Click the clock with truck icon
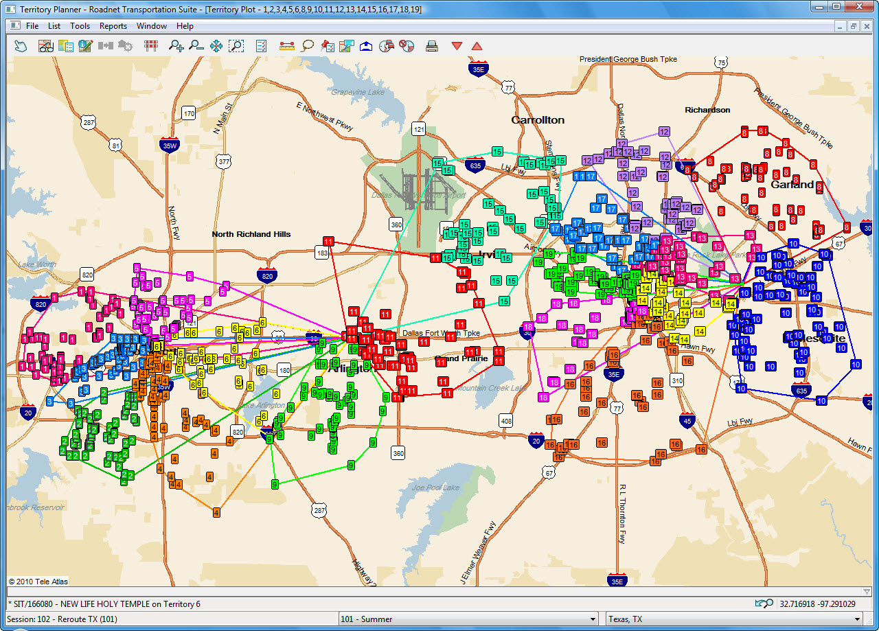879x631 pixels. point(386,46)
